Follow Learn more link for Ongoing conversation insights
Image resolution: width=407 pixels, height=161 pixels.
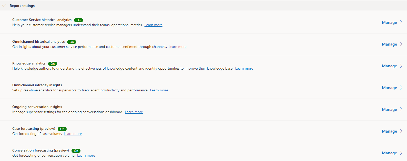tap(134, 112)
